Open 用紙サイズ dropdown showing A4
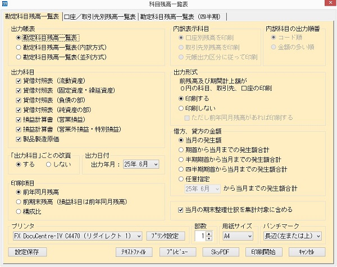 click(238, 236)
